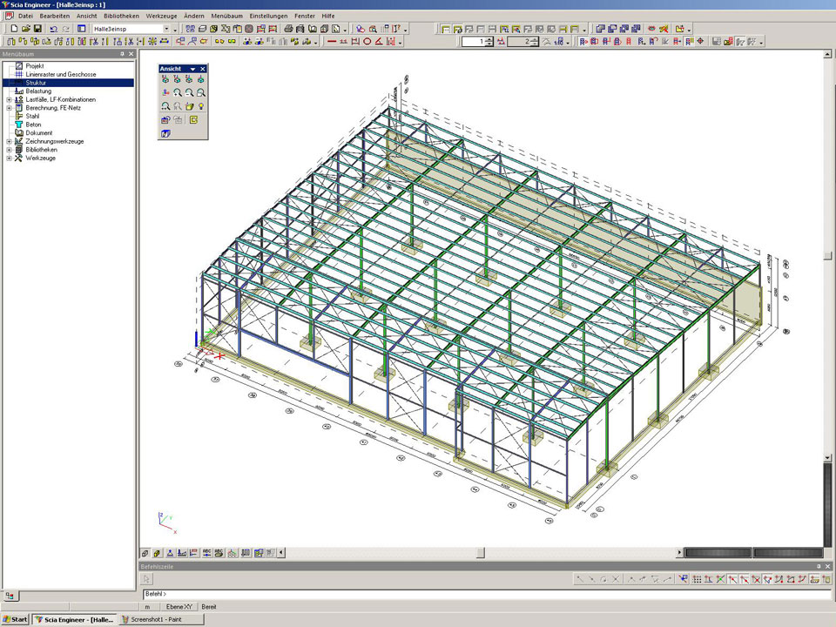Click the horizontal scrollbar thumb
836x627 pixels.
(480, 552)
